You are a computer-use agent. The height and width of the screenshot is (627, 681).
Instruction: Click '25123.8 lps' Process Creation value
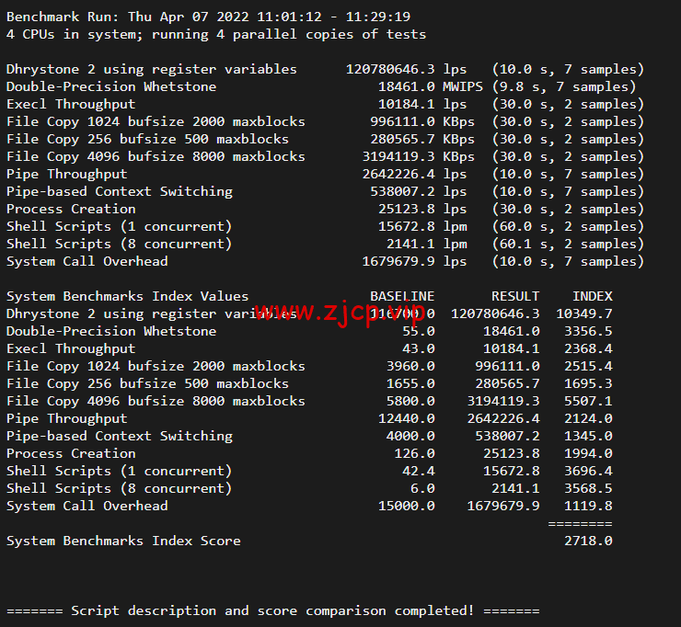tap(422, 209)
